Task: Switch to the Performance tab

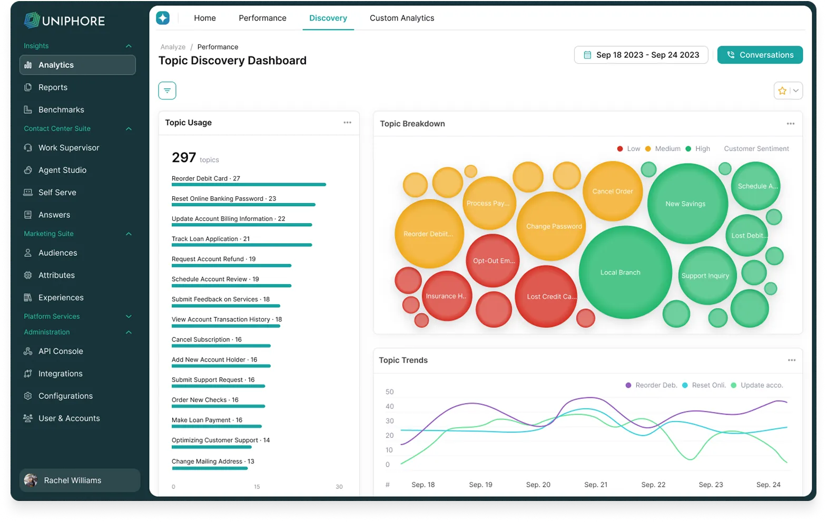Action: coord(262,18)
